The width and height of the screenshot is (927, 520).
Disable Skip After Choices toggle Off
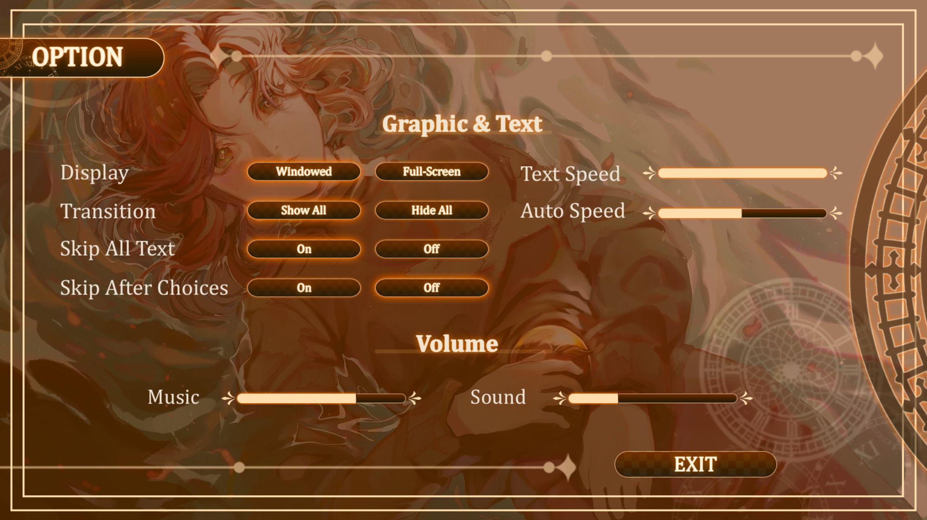pos(432,287)
